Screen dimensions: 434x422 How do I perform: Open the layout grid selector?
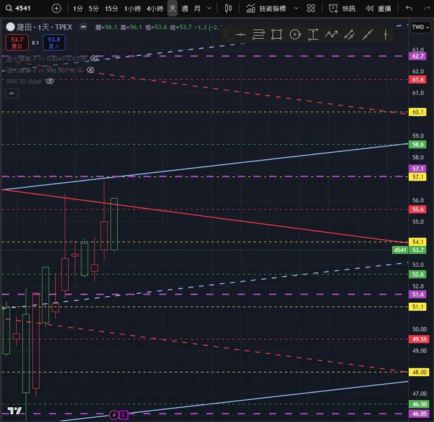click(311, 8)
